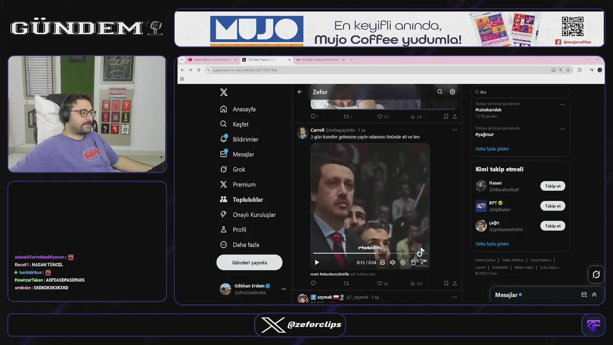This screenshot has width=613, height=345.
Task: Open Premium in the sidebar
Action: click(x=238, y=184)
